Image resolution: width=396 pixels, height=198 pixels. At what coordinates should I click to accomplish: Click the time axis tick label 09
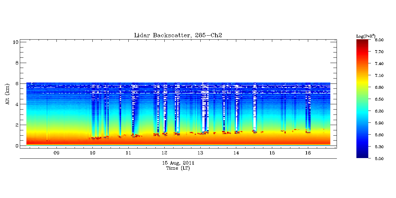coord(56,153)
